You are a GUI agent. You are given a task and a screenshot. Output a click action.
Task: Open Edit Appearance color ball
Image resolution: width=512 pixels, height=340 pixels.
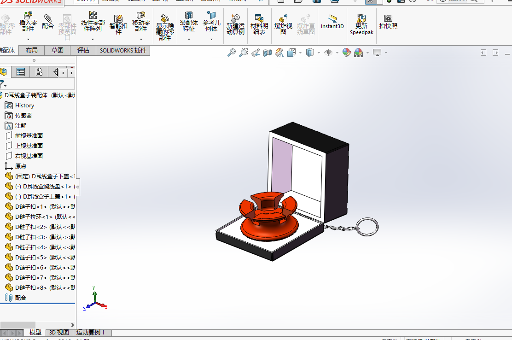point(346,52)
